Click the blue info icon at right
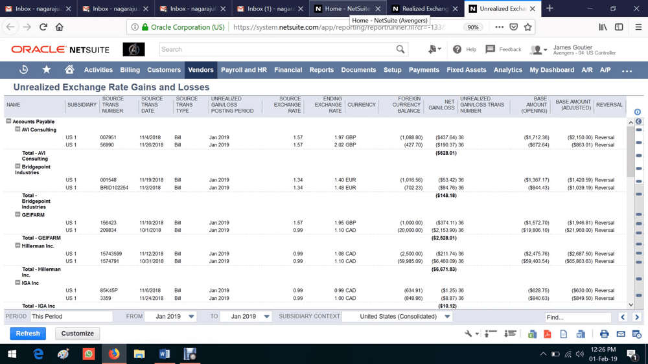Viewport: 648px width, 364px height. click(637, 112)
